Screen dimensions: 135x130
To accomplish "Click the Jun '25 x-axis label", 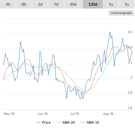I will 42,114.
